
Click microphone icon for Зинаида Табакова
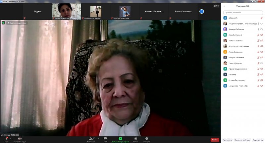click(x=258, y=29)
